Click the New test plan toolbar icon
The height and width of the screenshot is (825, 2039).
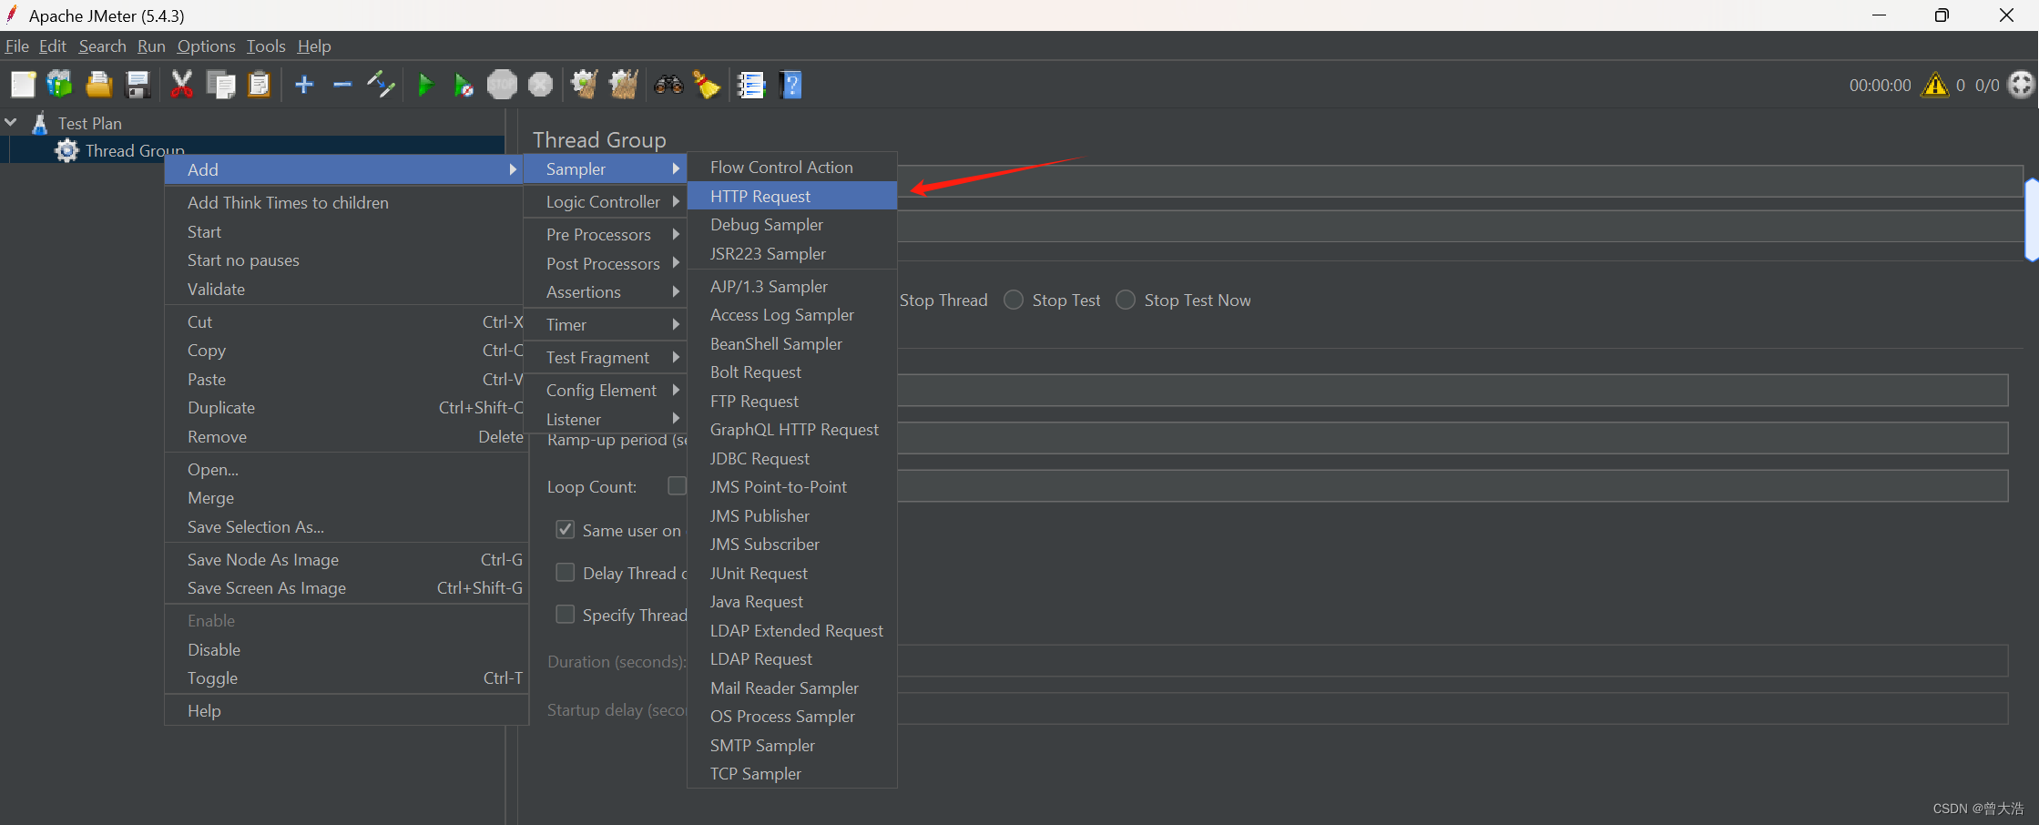[x=23, y=85]
